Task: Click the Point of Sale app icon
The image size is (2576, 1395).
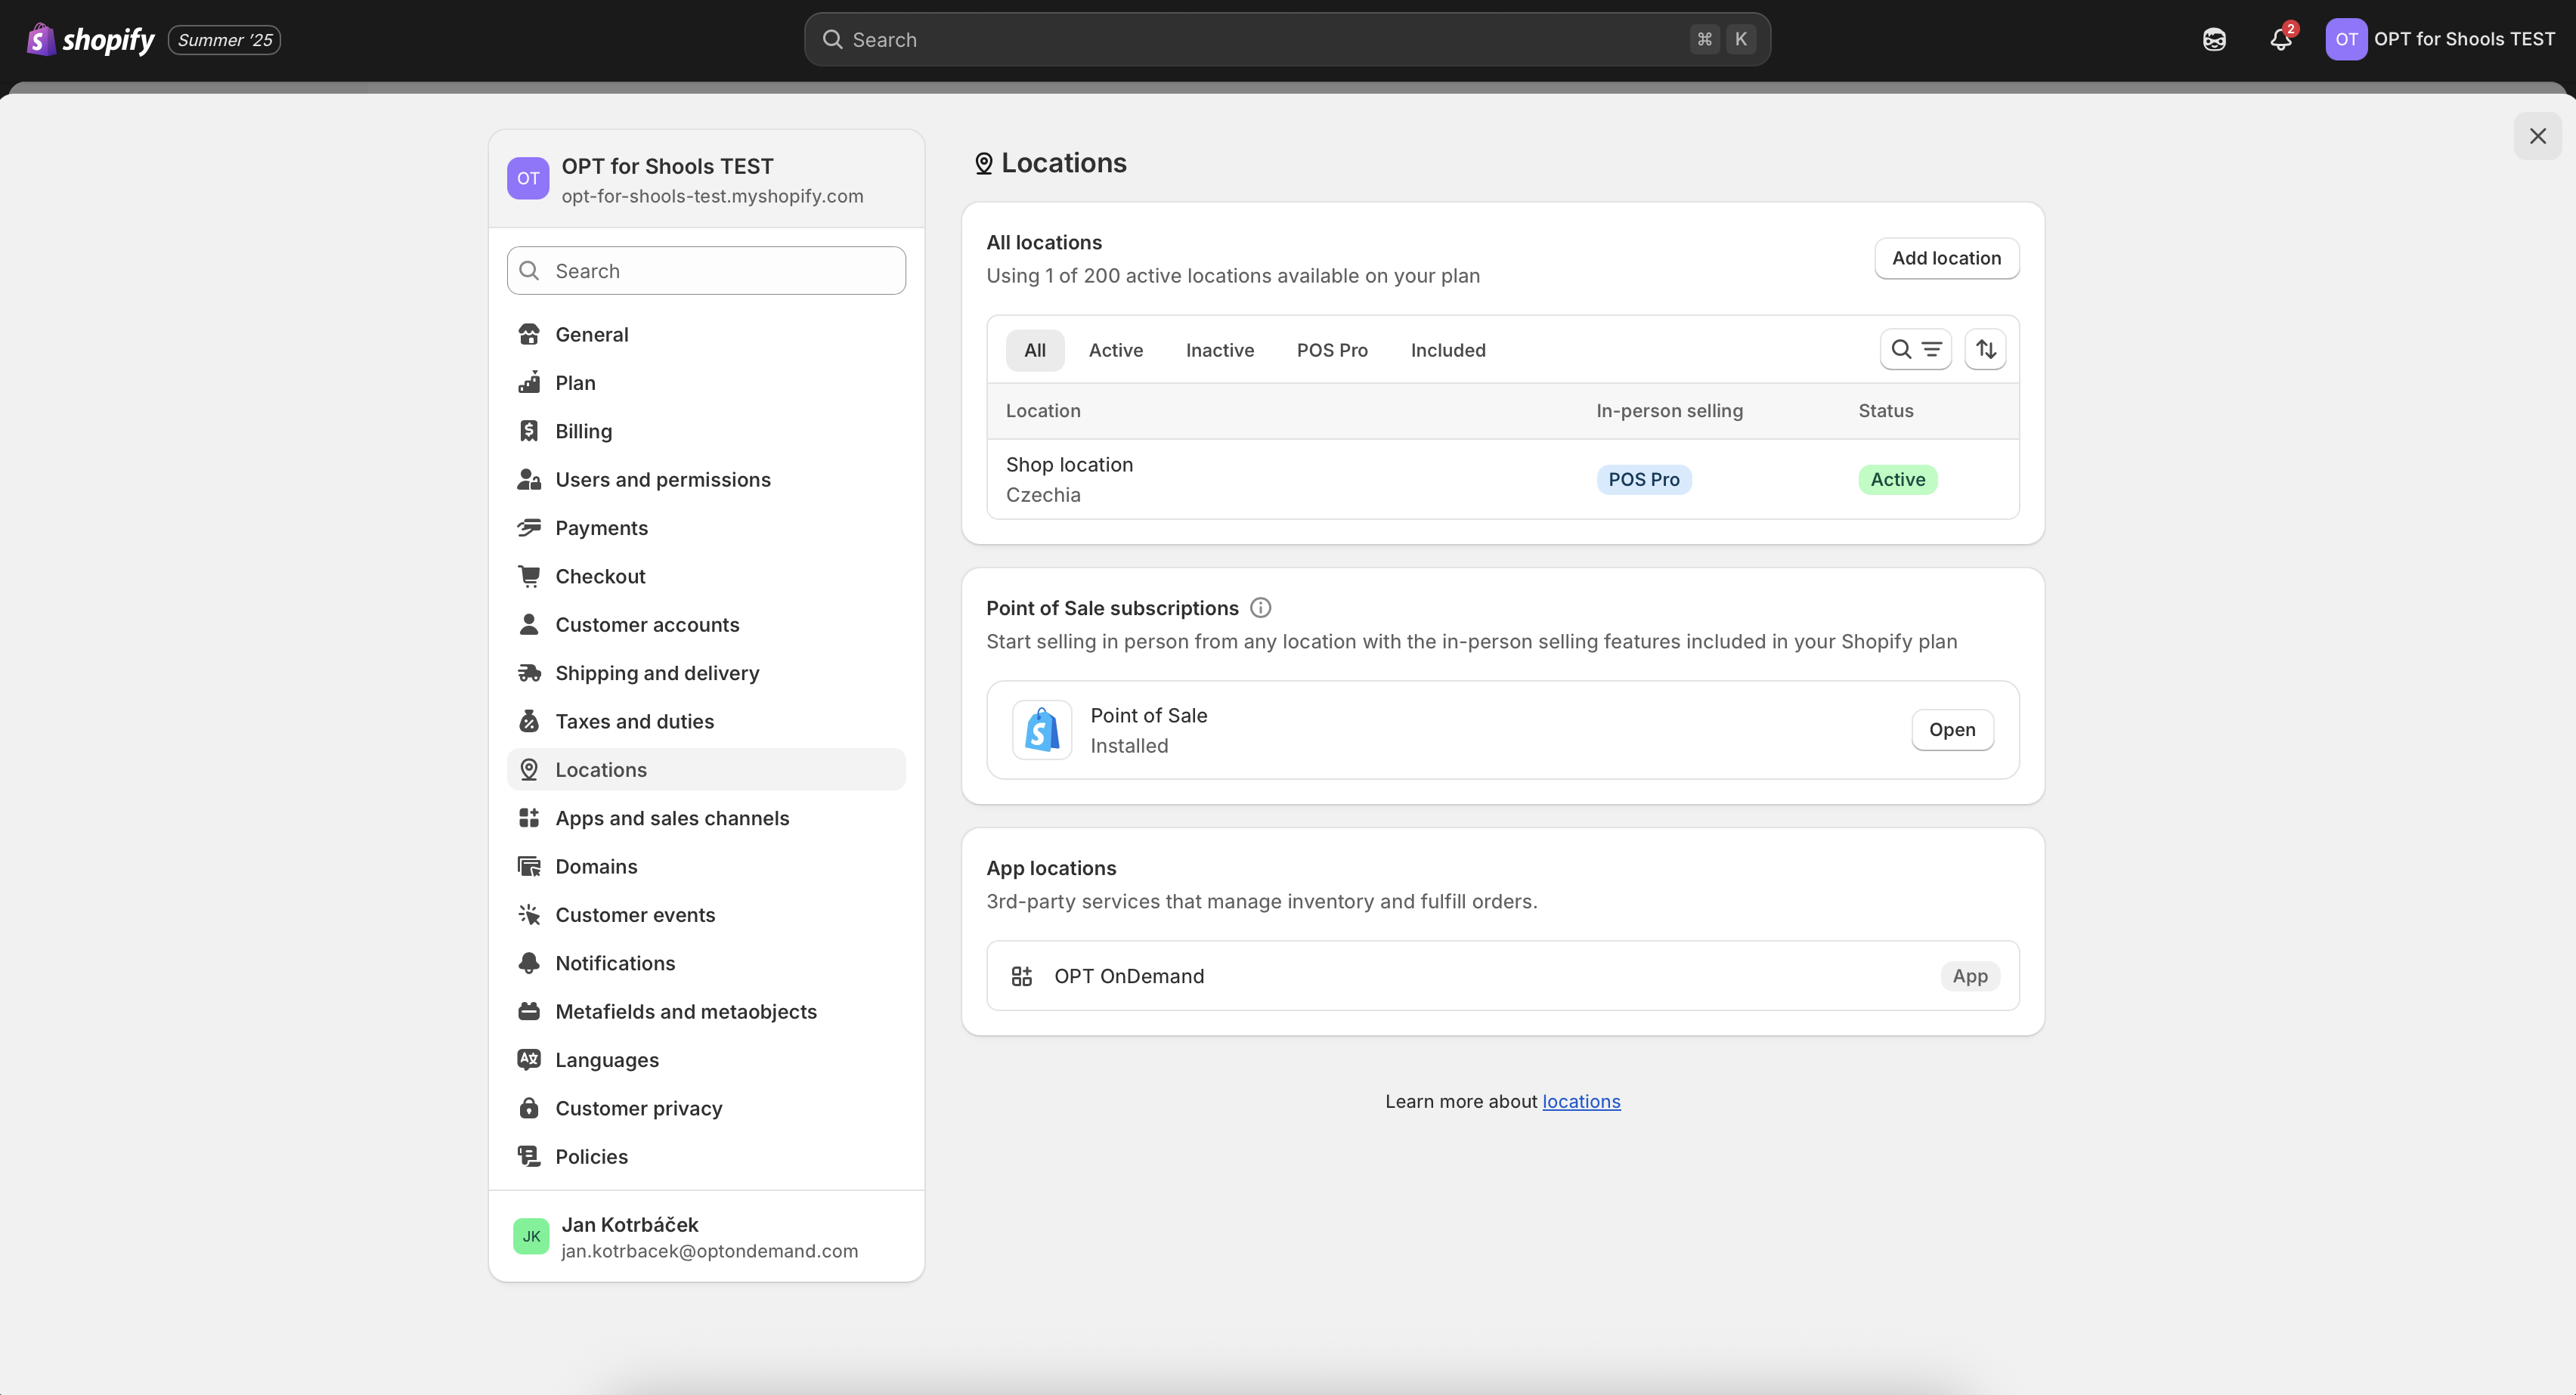Action: tap(1042, 730)
